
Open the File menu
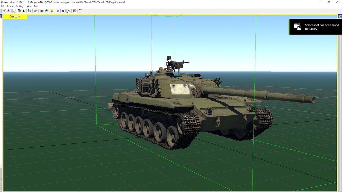(3, 6)
